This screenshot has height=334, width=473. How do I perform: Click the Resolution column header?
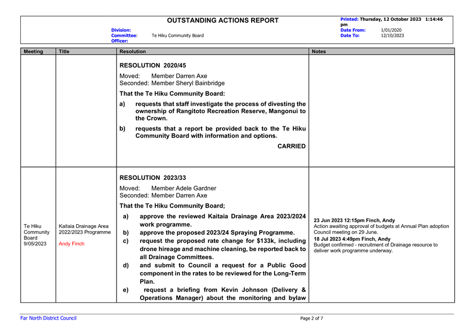tap(133, 52)
